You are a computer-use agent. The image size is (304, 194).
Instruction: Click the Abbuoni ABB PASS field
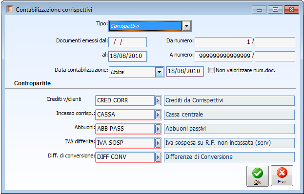coord(125,129)
